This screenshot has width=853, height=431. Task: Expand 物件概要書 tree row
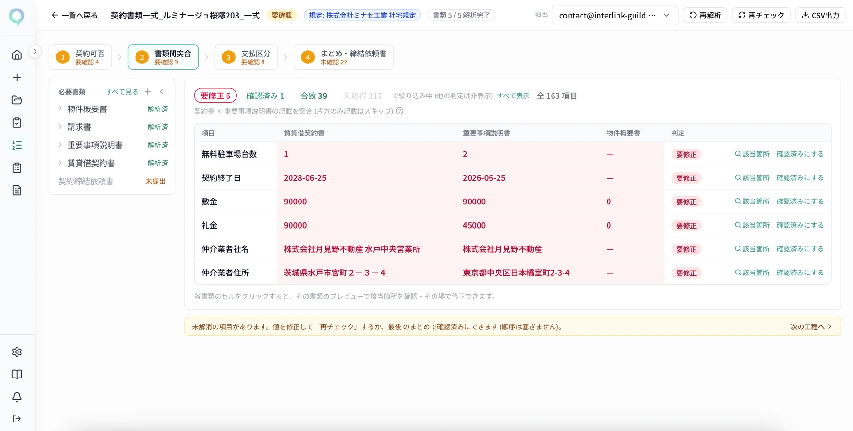click(112, 109)
